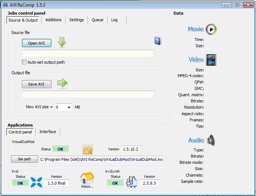Click the VirtualDubMod OK status indicator
The image size is (256, 196).
[x=61, y=149]
